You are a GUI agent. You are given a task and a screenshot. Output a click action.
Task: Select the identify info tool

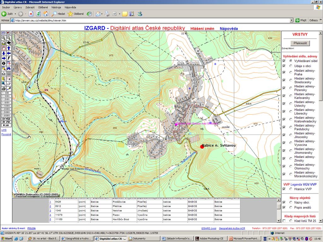tap(3, 63)
